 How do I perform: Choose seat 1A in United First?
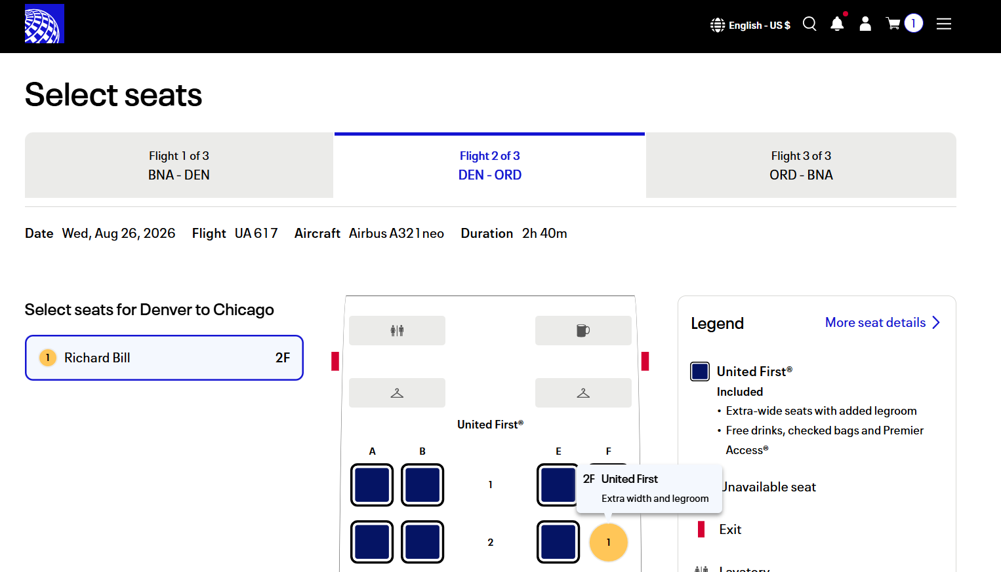(x=372, y=485)
